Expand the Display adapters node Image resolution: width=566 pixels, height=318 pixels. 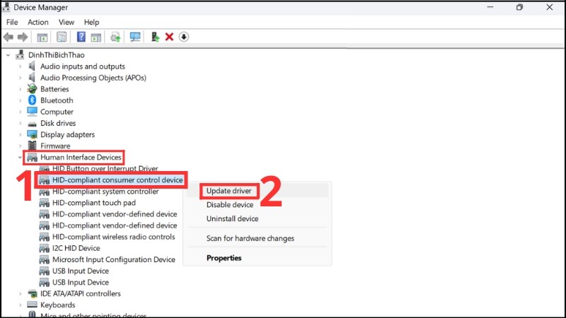(20, 134)
